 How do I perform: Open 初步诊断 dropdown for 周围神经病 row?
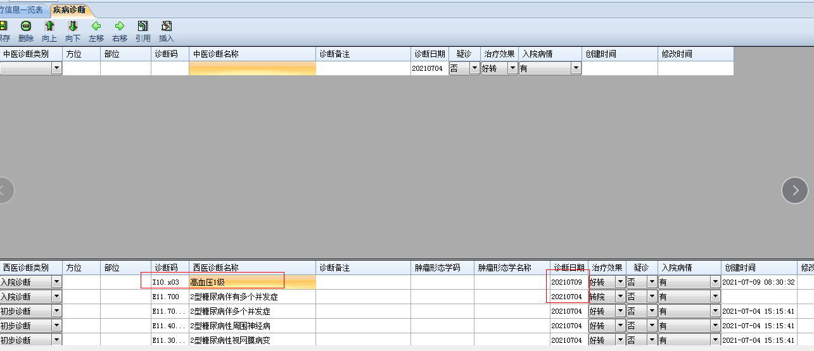56,326
